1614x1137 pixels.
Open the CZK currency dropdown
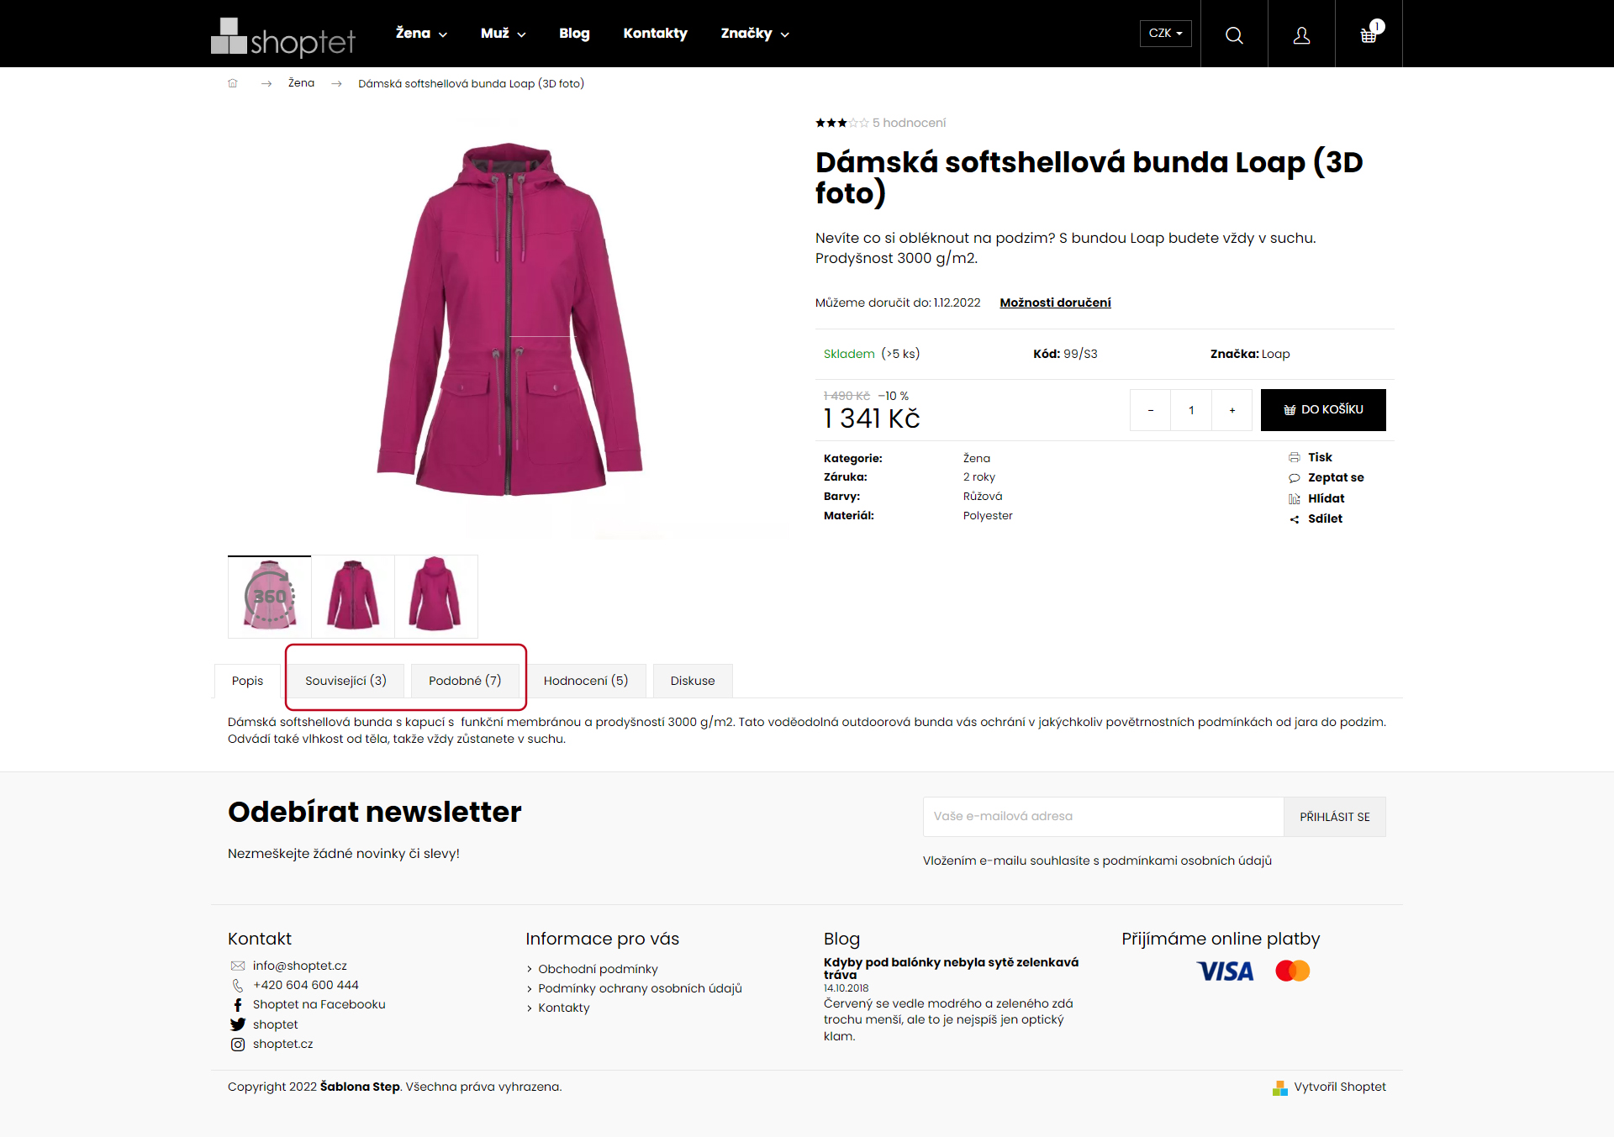tap(1165, 33)
